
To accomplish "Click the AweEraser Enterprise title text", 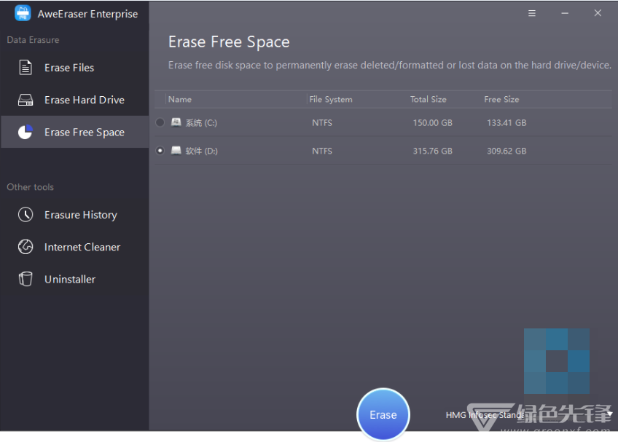I will coord(87,14).
